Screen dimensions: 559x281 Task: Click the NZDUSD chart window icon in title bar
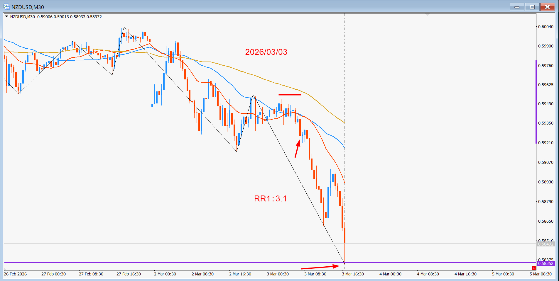pyautogui.click(x=6, y=7)
